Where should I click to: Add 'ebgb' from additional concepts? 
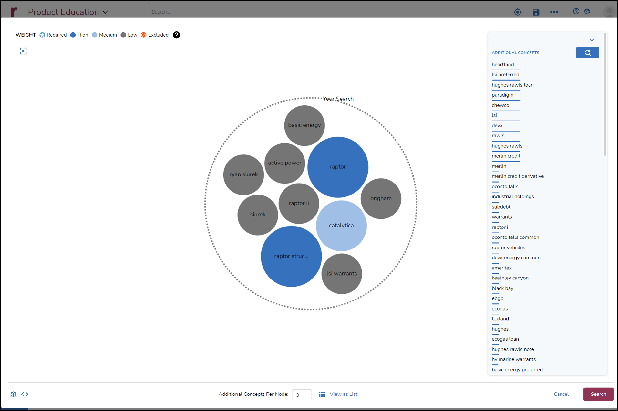coord(498,299)
